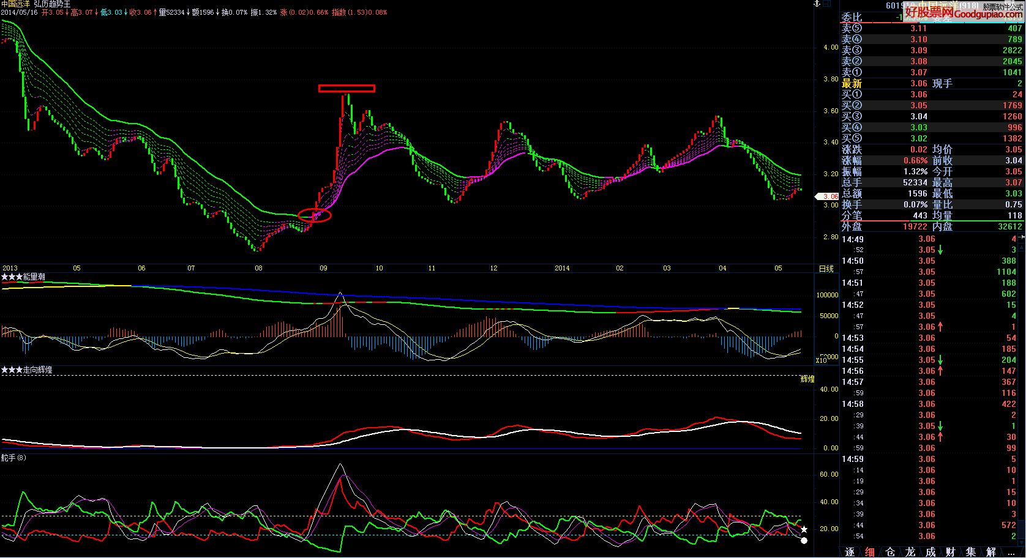The width and height of the screenshot is (1026, 558).
Task: Click the 中国远洋 stock name in chart header
Action: [16, 4]
